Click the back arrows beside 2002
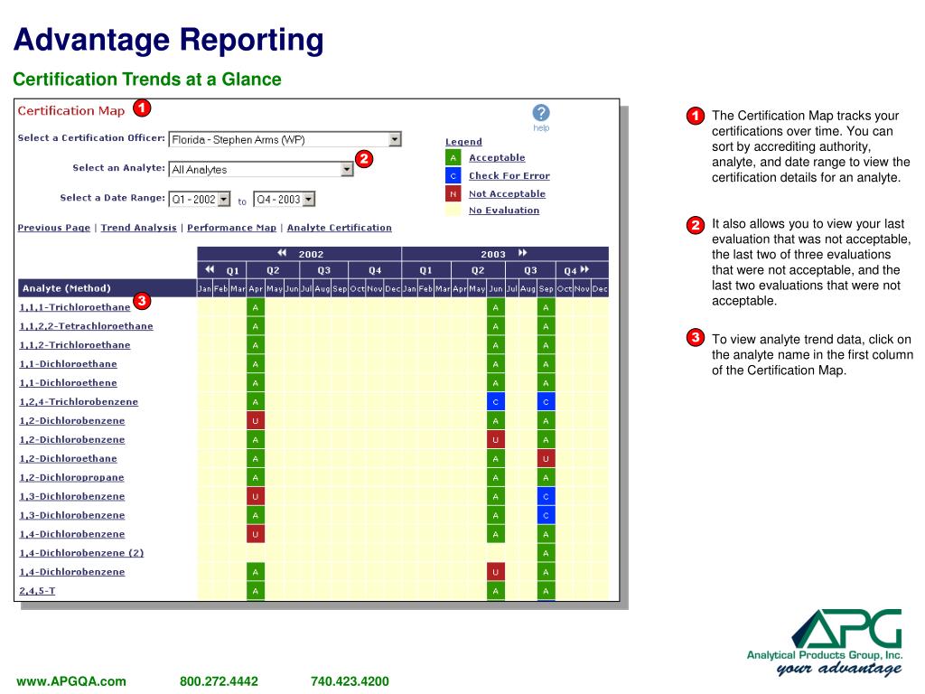 tap(282, 253)
